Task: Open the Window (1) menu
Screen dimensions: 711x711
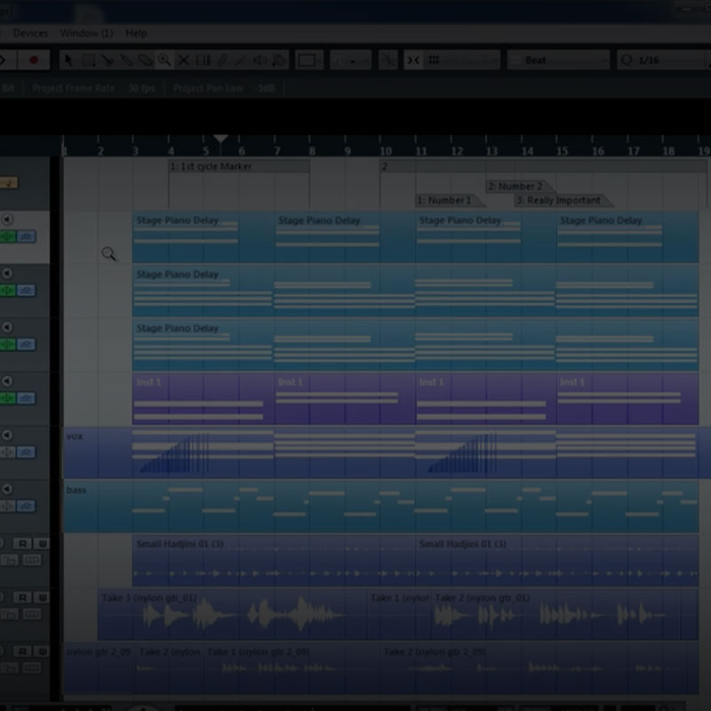Action: (86, 33)
